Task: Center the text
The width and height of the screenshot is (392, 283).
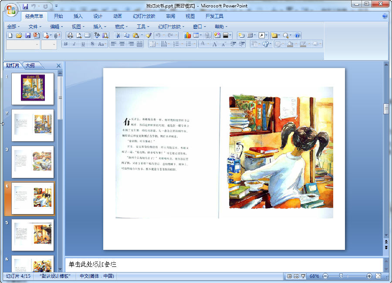Action: tap(122, 44)
